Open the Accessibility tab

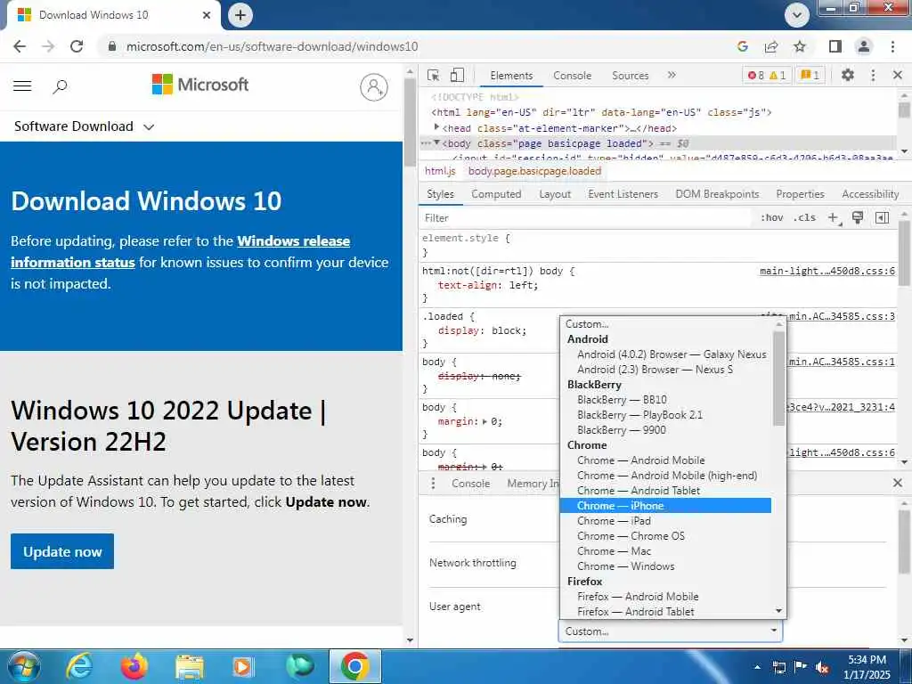click(x=870, y=194)
